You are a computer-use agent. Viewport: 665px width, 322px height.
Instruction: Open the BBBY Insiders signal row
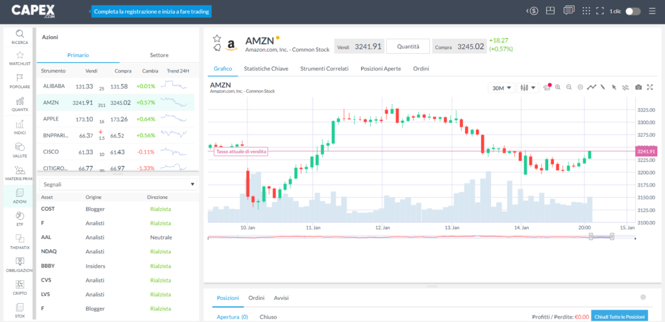tap(118, 266)
